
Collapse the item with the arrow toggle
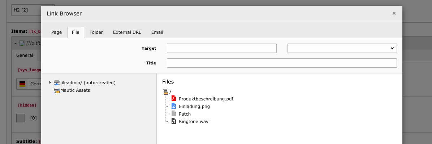16,43
